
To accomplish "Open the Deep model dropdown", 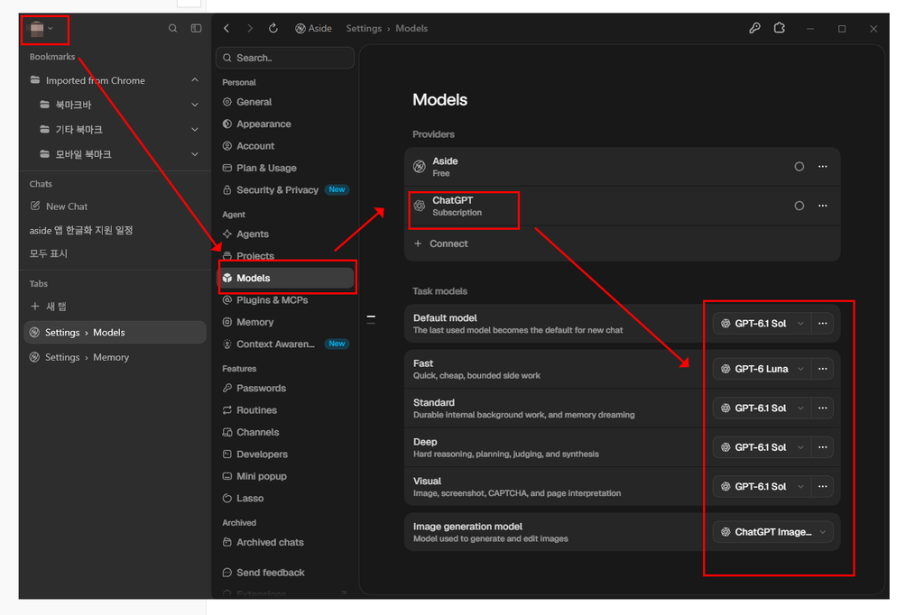I will pyautogui.click(x=762, y=447).
